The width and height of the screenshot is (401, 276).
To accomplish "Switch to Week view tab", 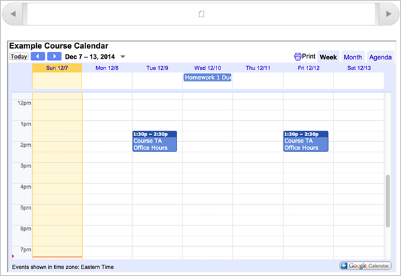I will 327,57.
